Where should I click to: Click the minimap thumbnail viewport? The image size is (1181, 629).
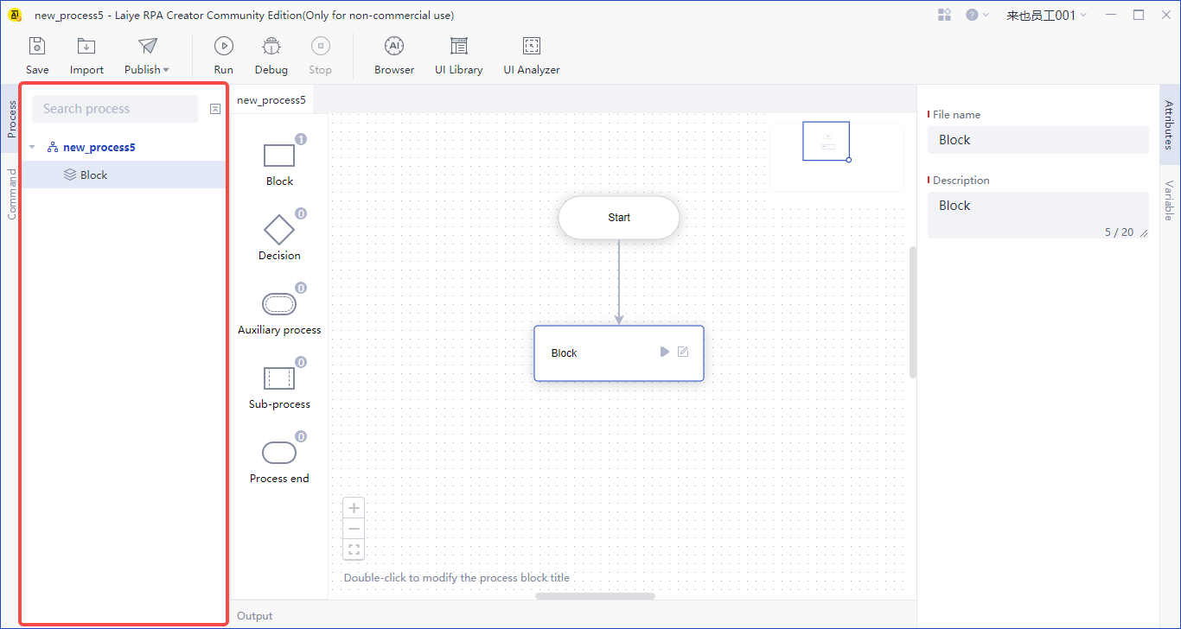pos(826,141)
